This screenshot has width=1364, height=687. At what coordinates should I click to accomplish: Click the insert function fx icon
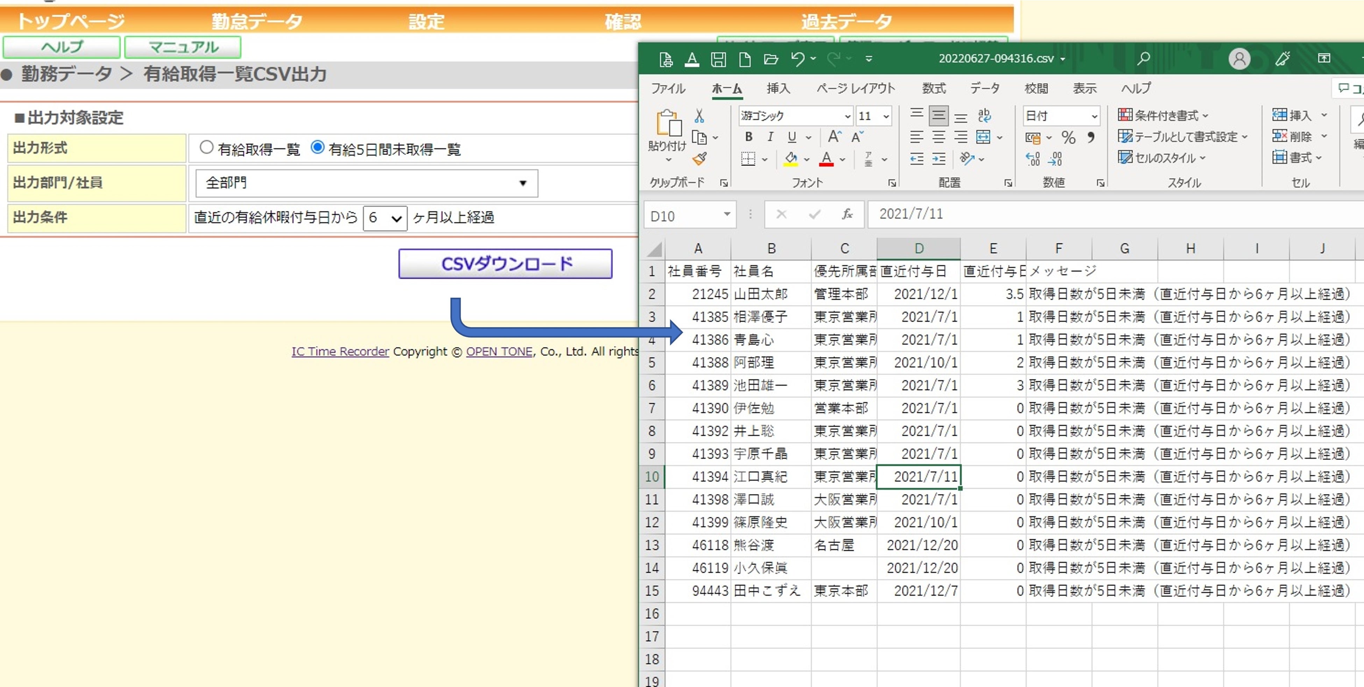pyautogui.click(x=847, y=214)
